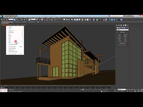
Task: Activate the Select and Rotate tool
Action: coord(27,20)
